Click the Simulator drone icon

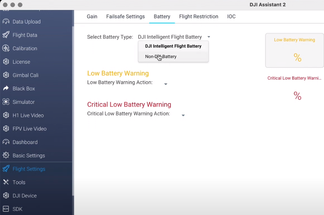click(x=6, y=102)
